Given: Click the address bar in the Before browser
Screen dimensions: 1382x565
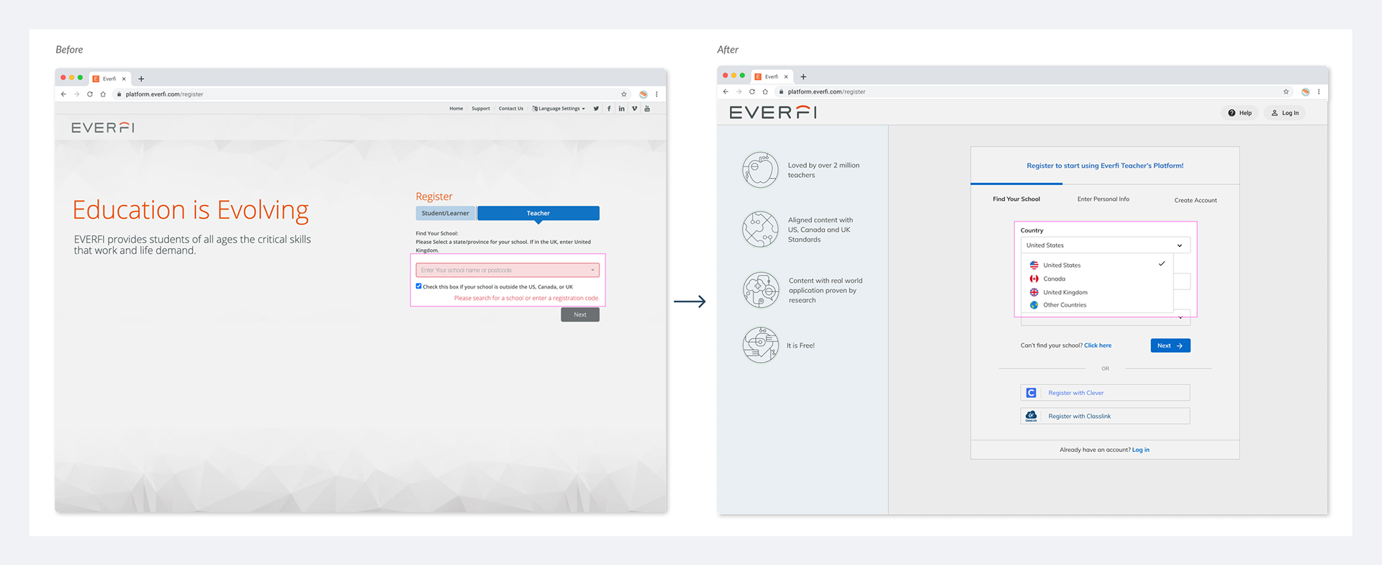Looking at the screenshot, I should coord(371,94).
